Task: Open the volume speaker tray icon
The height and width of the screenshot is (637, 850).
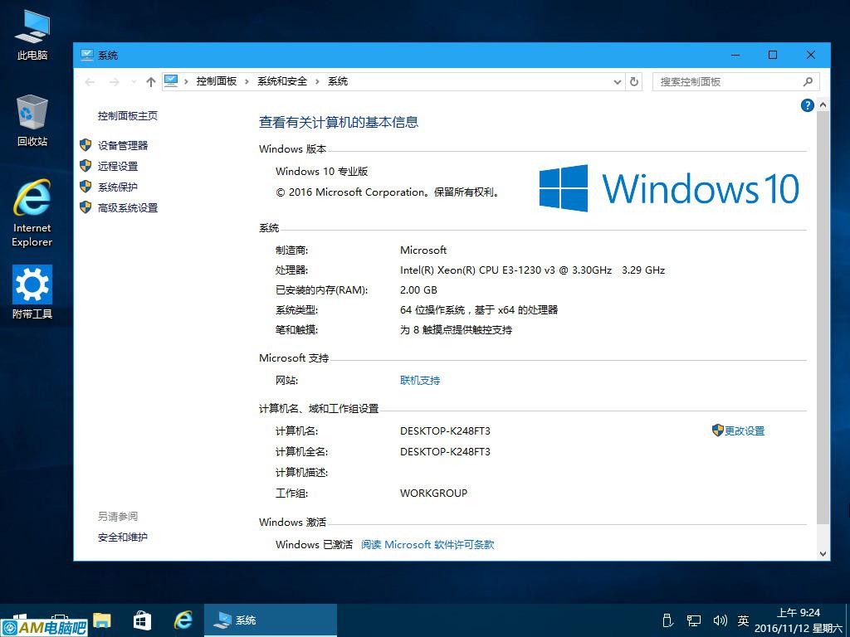Action: 720,620
